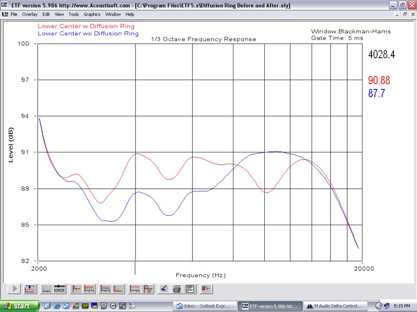Open the View menu
Viewport: 417px width, 312px height.
(x=59, y=15)
